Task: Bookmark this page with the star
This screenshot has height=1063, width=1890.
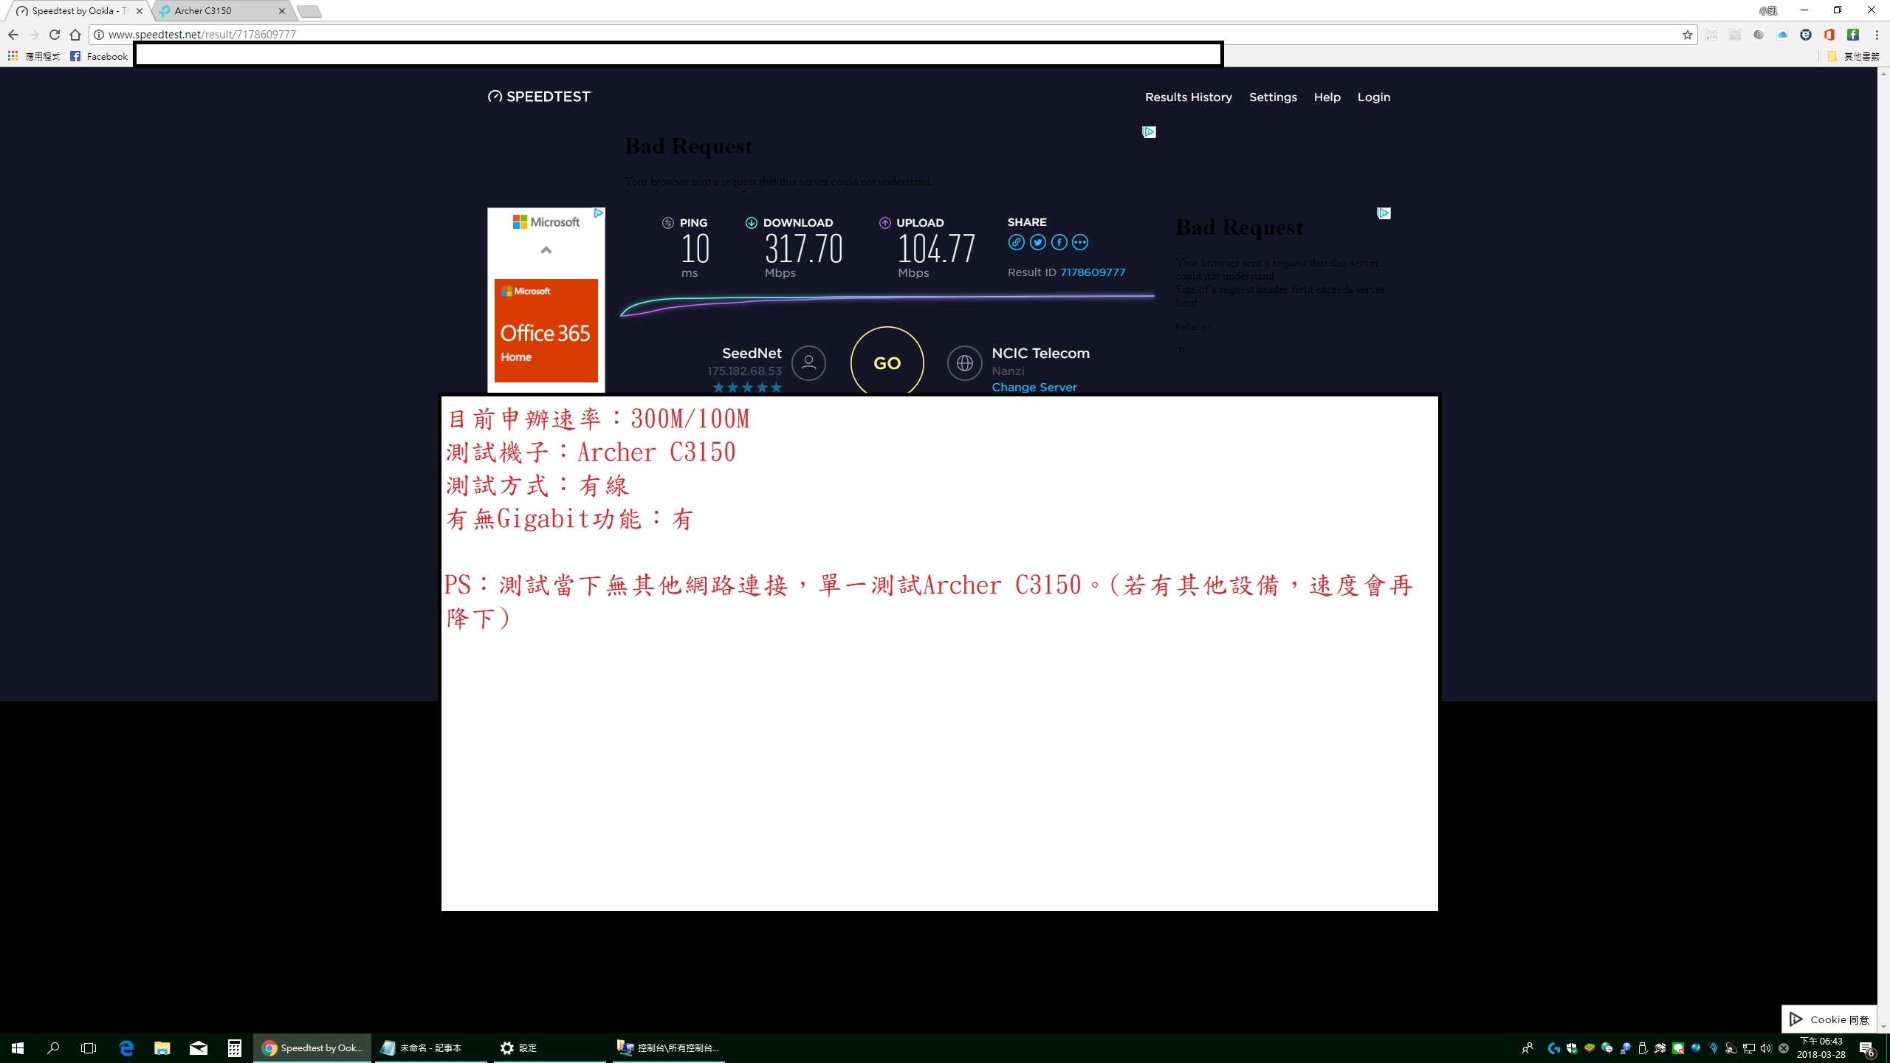Action: 1688,35
